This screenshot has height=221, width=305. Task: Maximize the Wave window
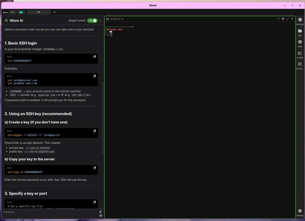tap(292, 6)
